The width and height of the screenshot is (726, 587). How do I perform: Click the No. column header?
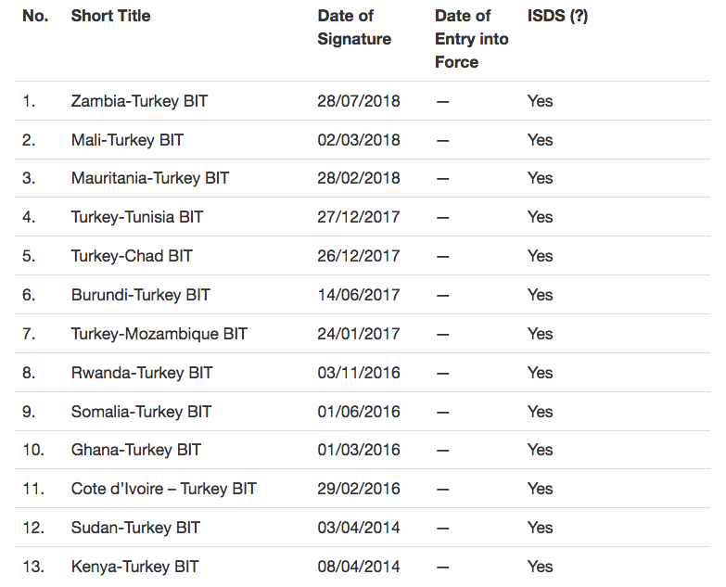[x=35, y=16]
